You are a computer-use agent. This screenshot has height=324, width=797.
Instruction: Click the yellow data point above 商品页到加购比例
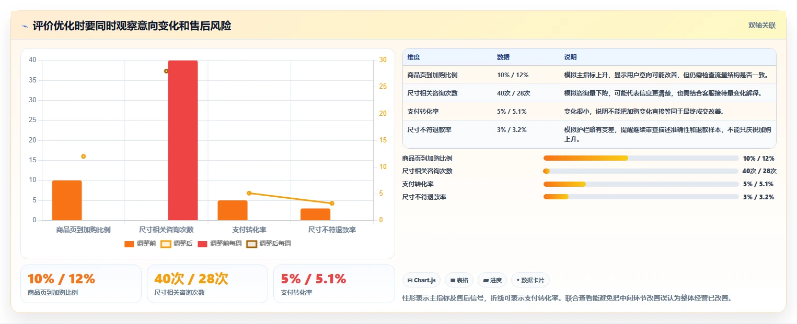(83, 157)
